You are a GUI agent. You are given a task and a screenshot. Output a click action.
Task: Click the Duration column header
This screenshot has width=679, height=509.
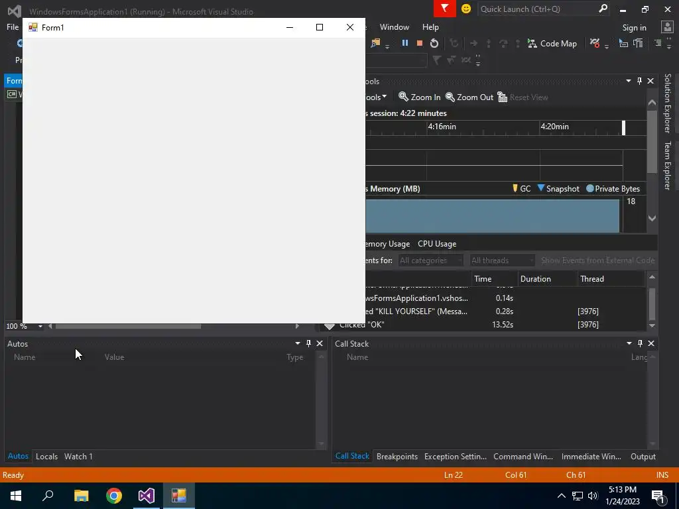tap(547, 279)
